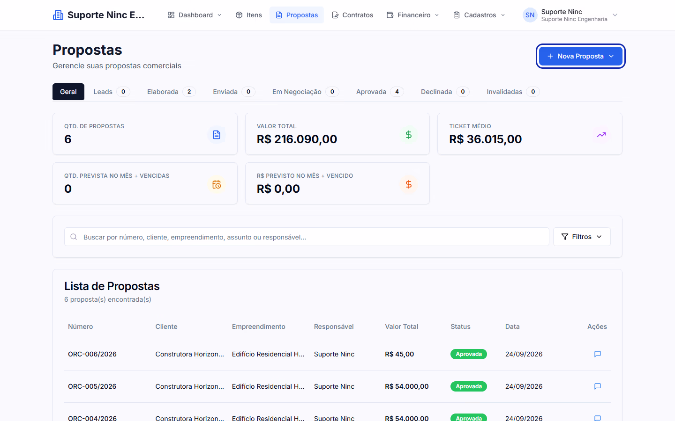Switch to the Leads tab
This screenshot has width=675, height=421.
112,92
